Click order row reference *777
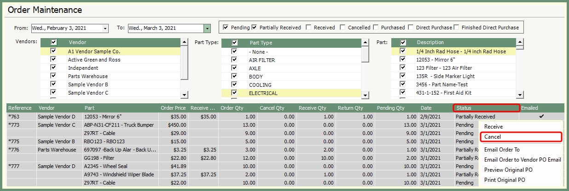The height and width of the screenshot is (191, 569). (x=15, y=166)
